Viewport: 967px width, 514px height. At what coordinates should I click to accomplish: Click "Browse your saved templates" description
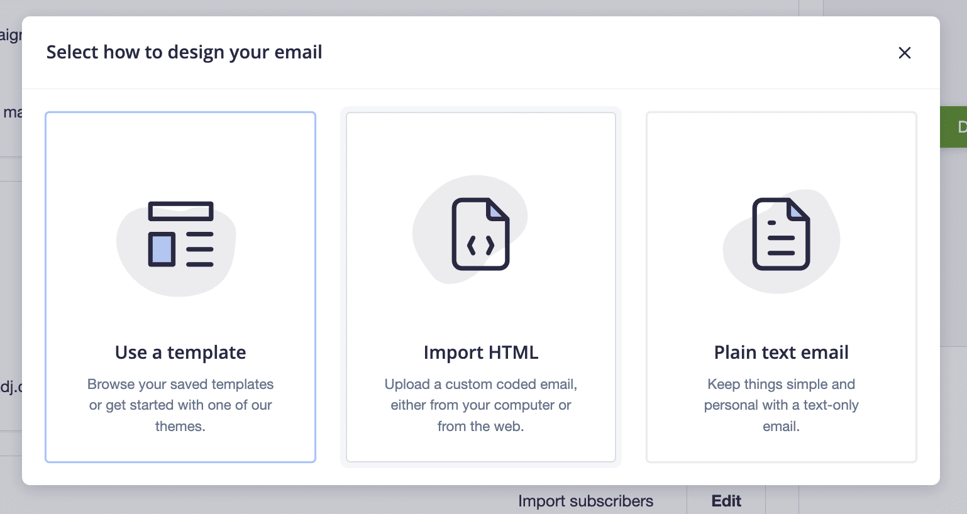(x=180, y=405)
